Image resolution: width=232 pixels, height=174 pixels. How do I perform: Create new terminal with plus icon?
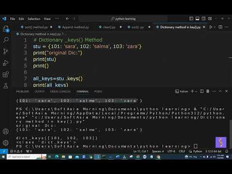click(x=192, y=91)
